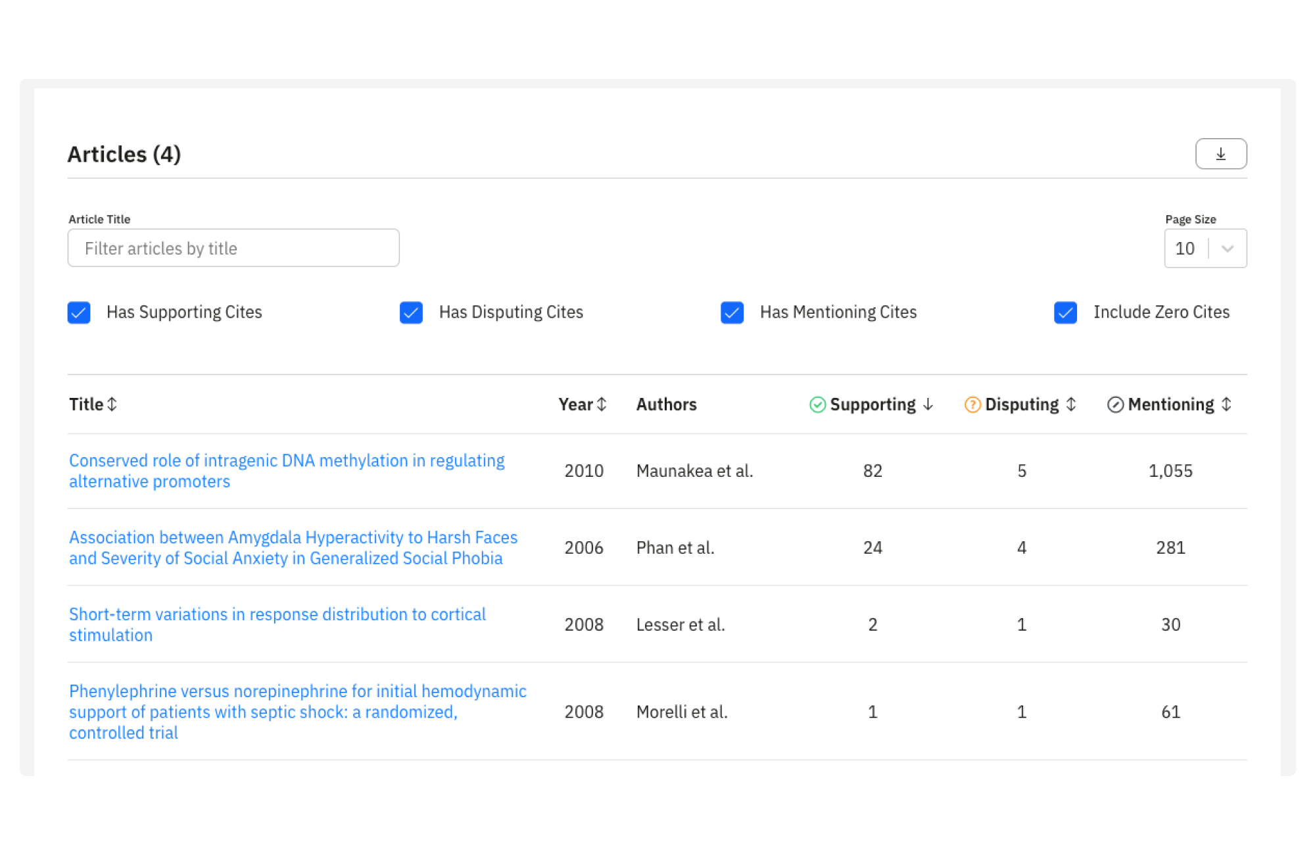Click the Supporting descending sort arrow

coord(928,404)
